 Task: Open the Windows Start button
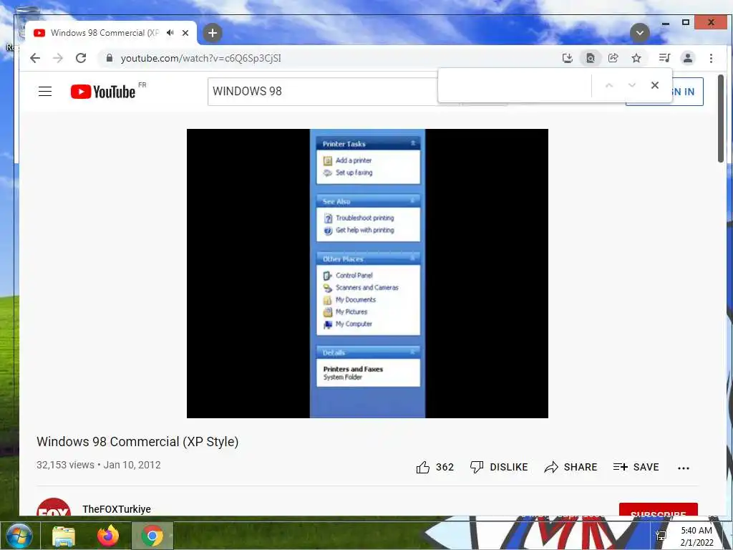pos(19,536)
